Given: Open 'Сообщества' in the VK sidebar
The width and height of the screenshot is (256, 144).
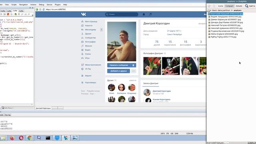Looking at the screenshot, I should (x=88, y=38).
